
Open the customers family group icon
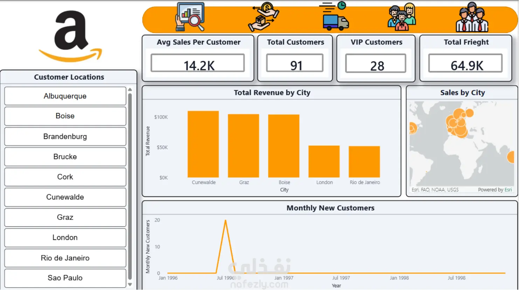(x=402, y=16)
